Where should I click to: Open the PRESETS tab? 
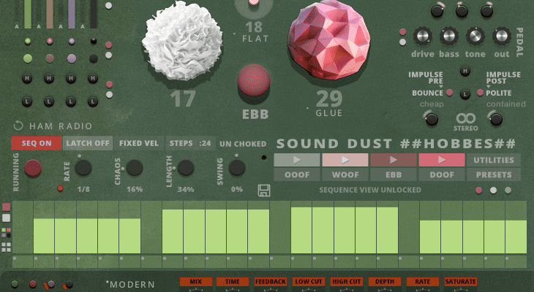(494, 175)
